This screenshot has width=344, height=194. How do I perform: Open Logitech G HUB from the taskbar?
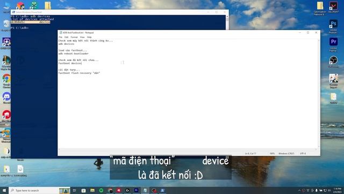127,190
